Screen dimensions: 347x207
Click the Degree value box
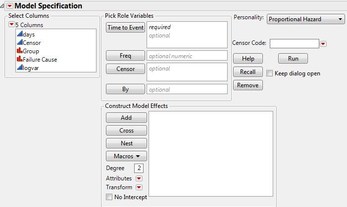138,169
